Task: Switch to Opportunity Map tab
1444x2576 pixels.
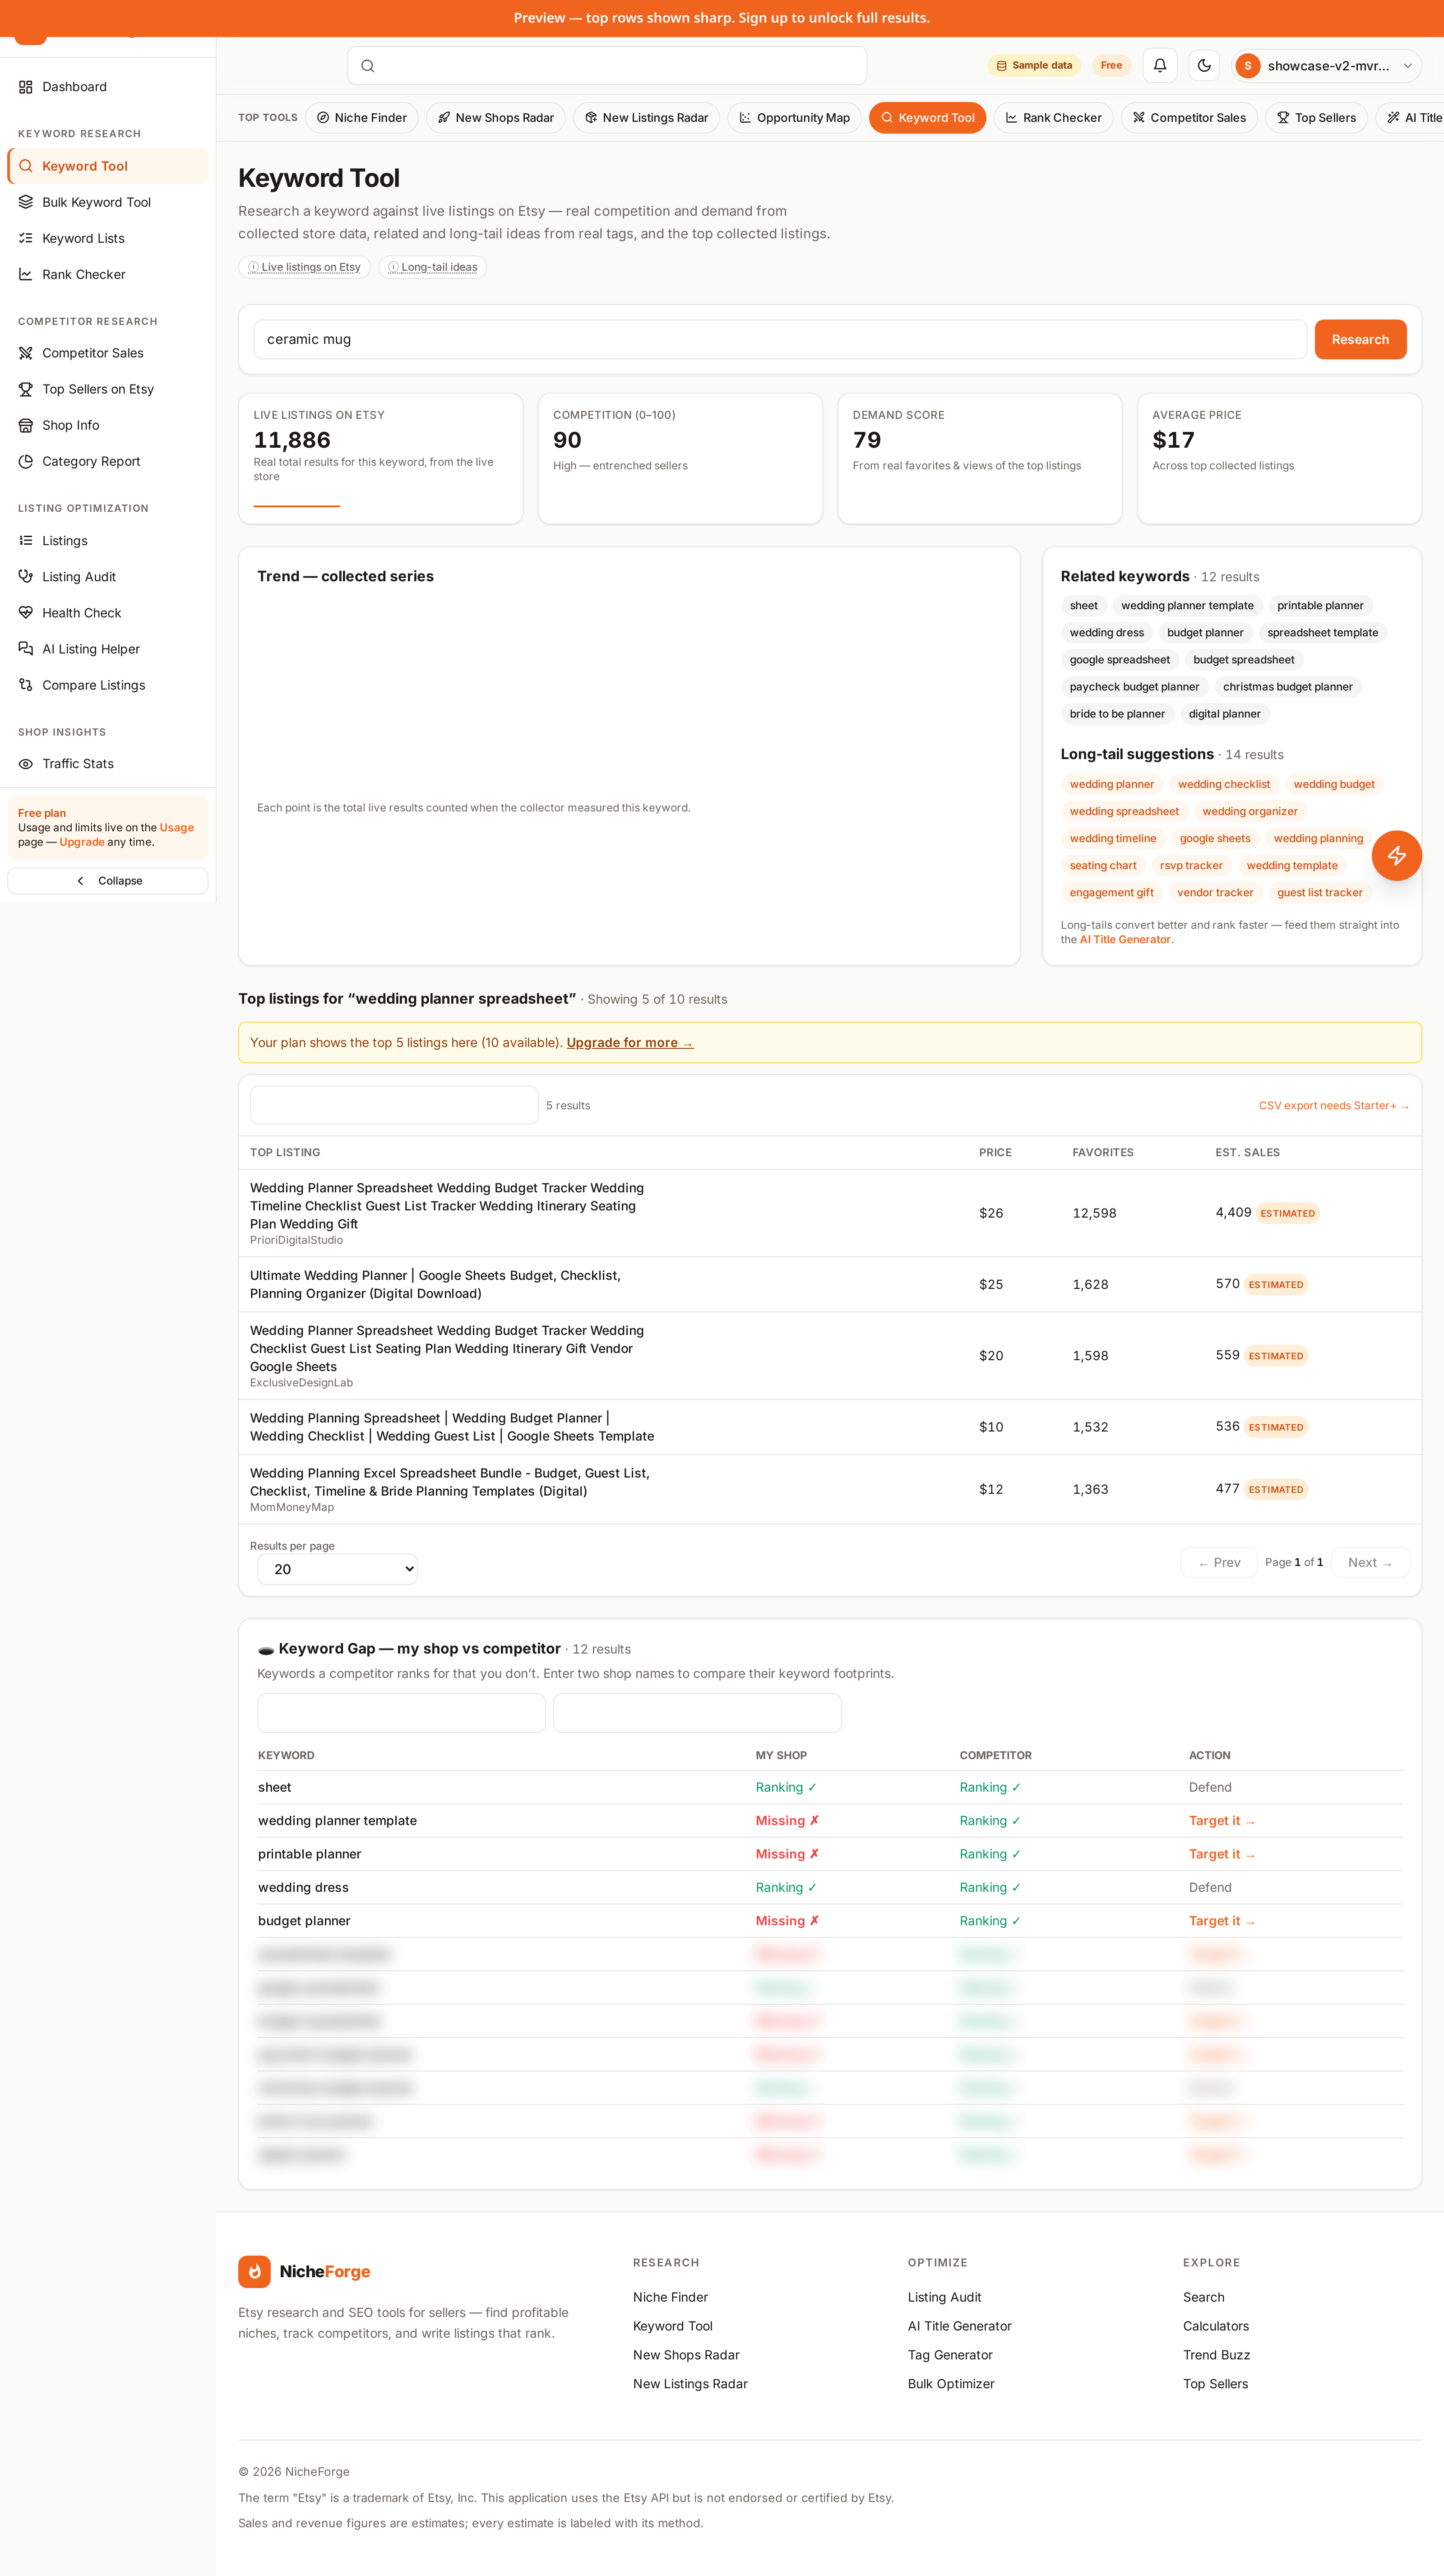Action: point(794,118)
